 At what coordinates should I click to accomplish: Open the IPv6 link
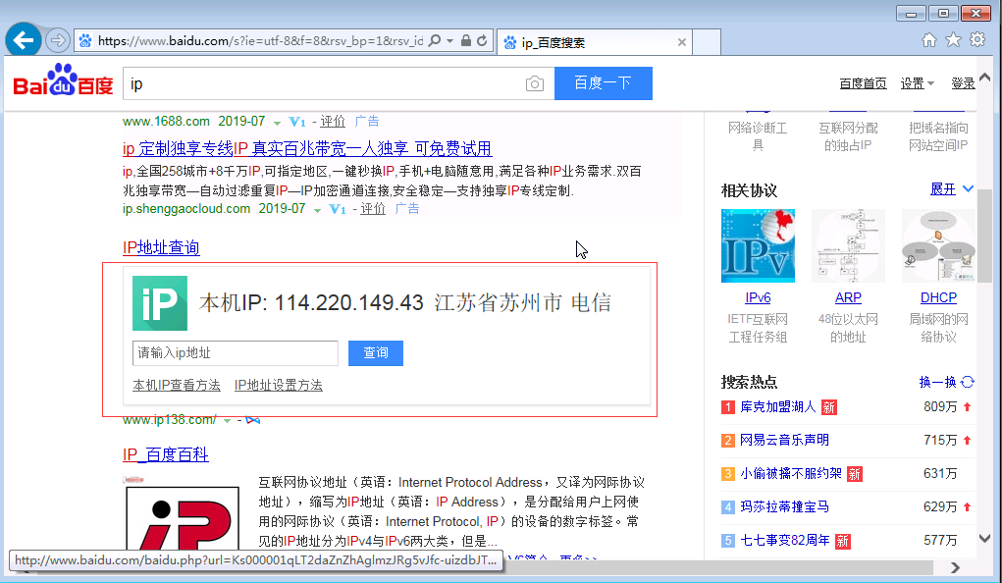[758, 298]
